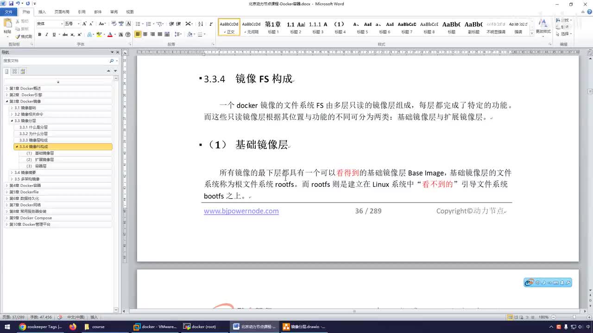593x333 pixels.
Task: Toggle italic formatting
Action: (46, 35)
